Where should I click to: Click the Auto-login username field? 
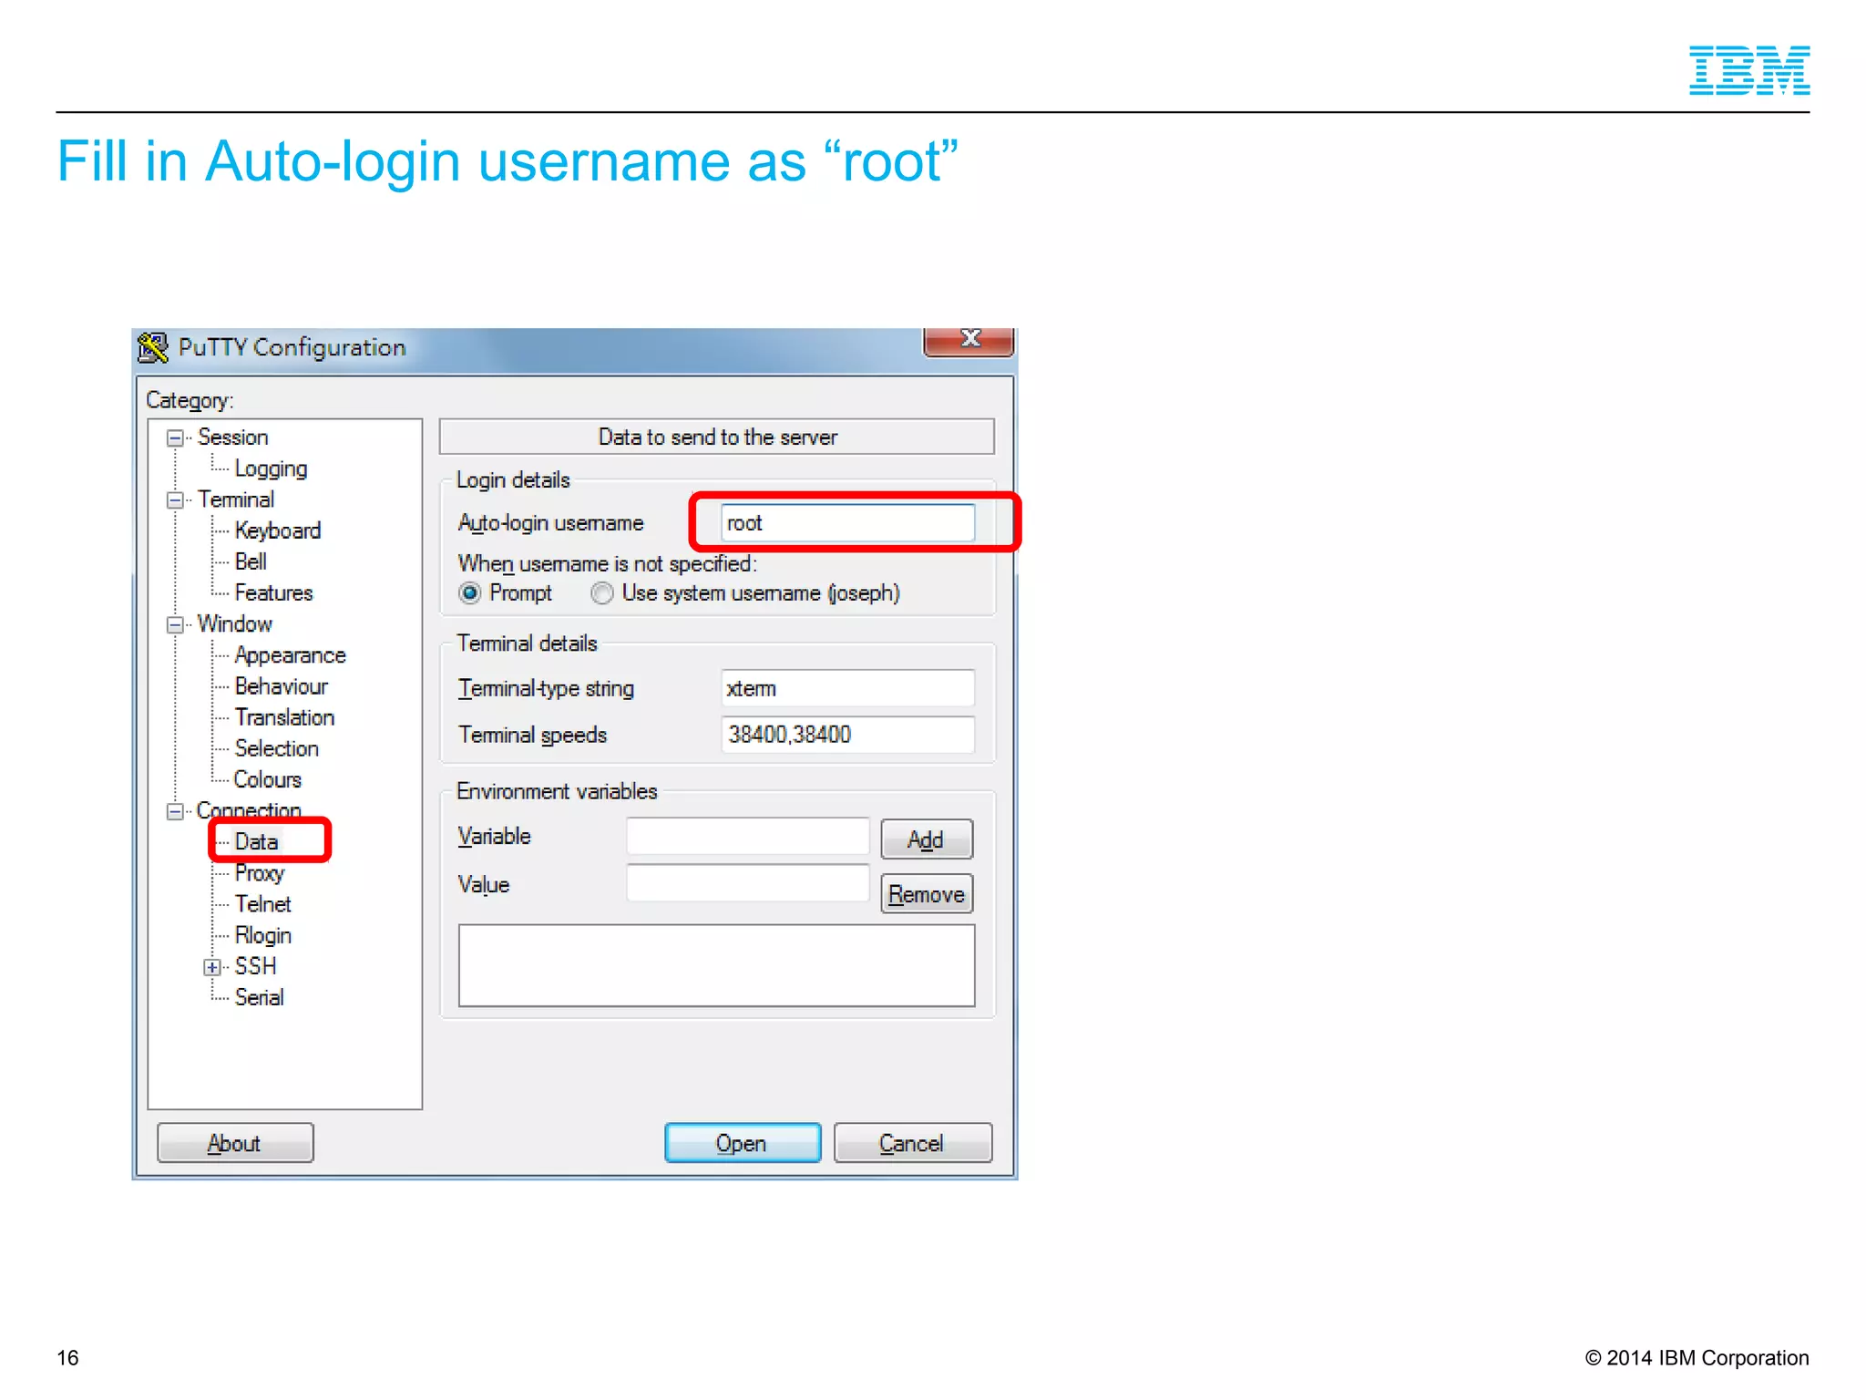click(847, 523)
